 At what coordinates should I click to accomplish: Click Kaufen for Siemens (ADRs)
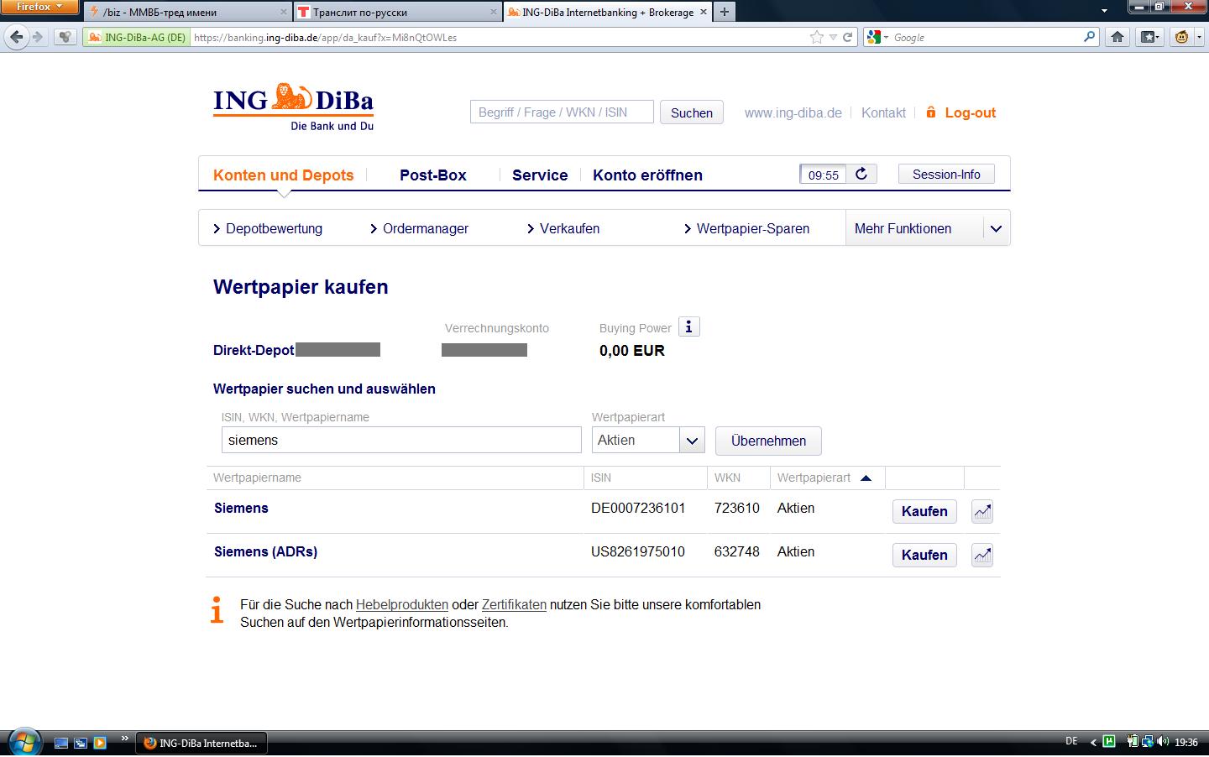pos(924,555)
